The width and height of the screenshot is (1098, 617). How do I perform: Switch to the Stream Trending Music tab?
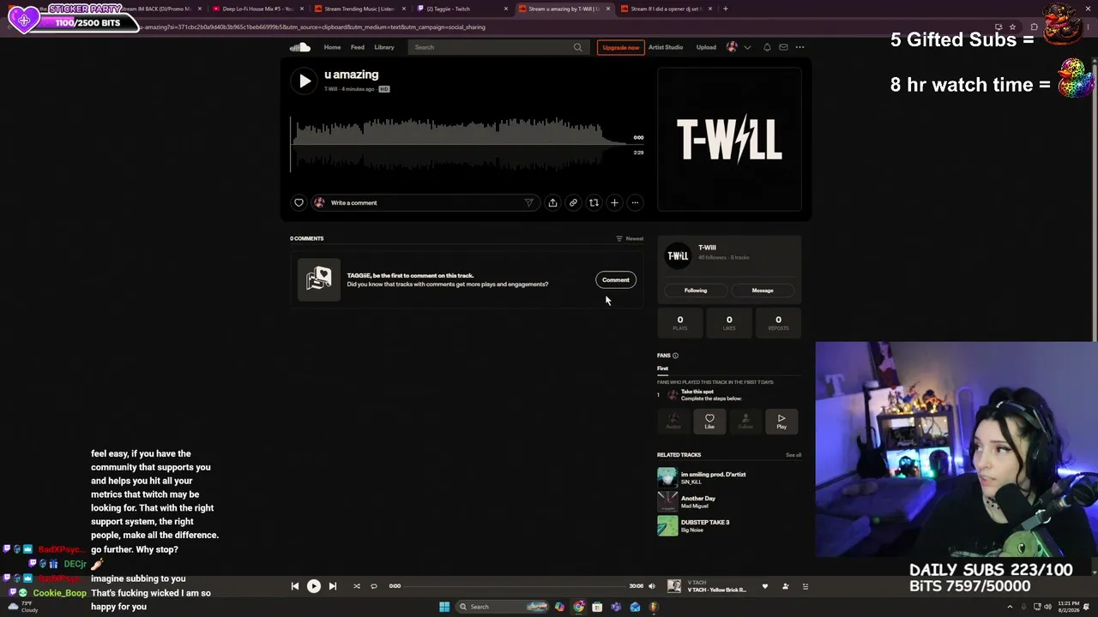tap(359, 9)
